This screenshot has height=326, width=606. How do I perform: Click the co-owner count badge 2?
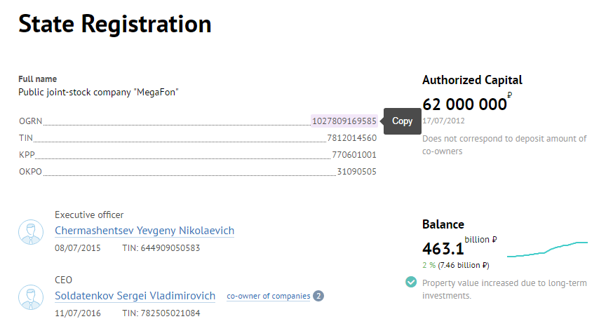tap(318, 297)
